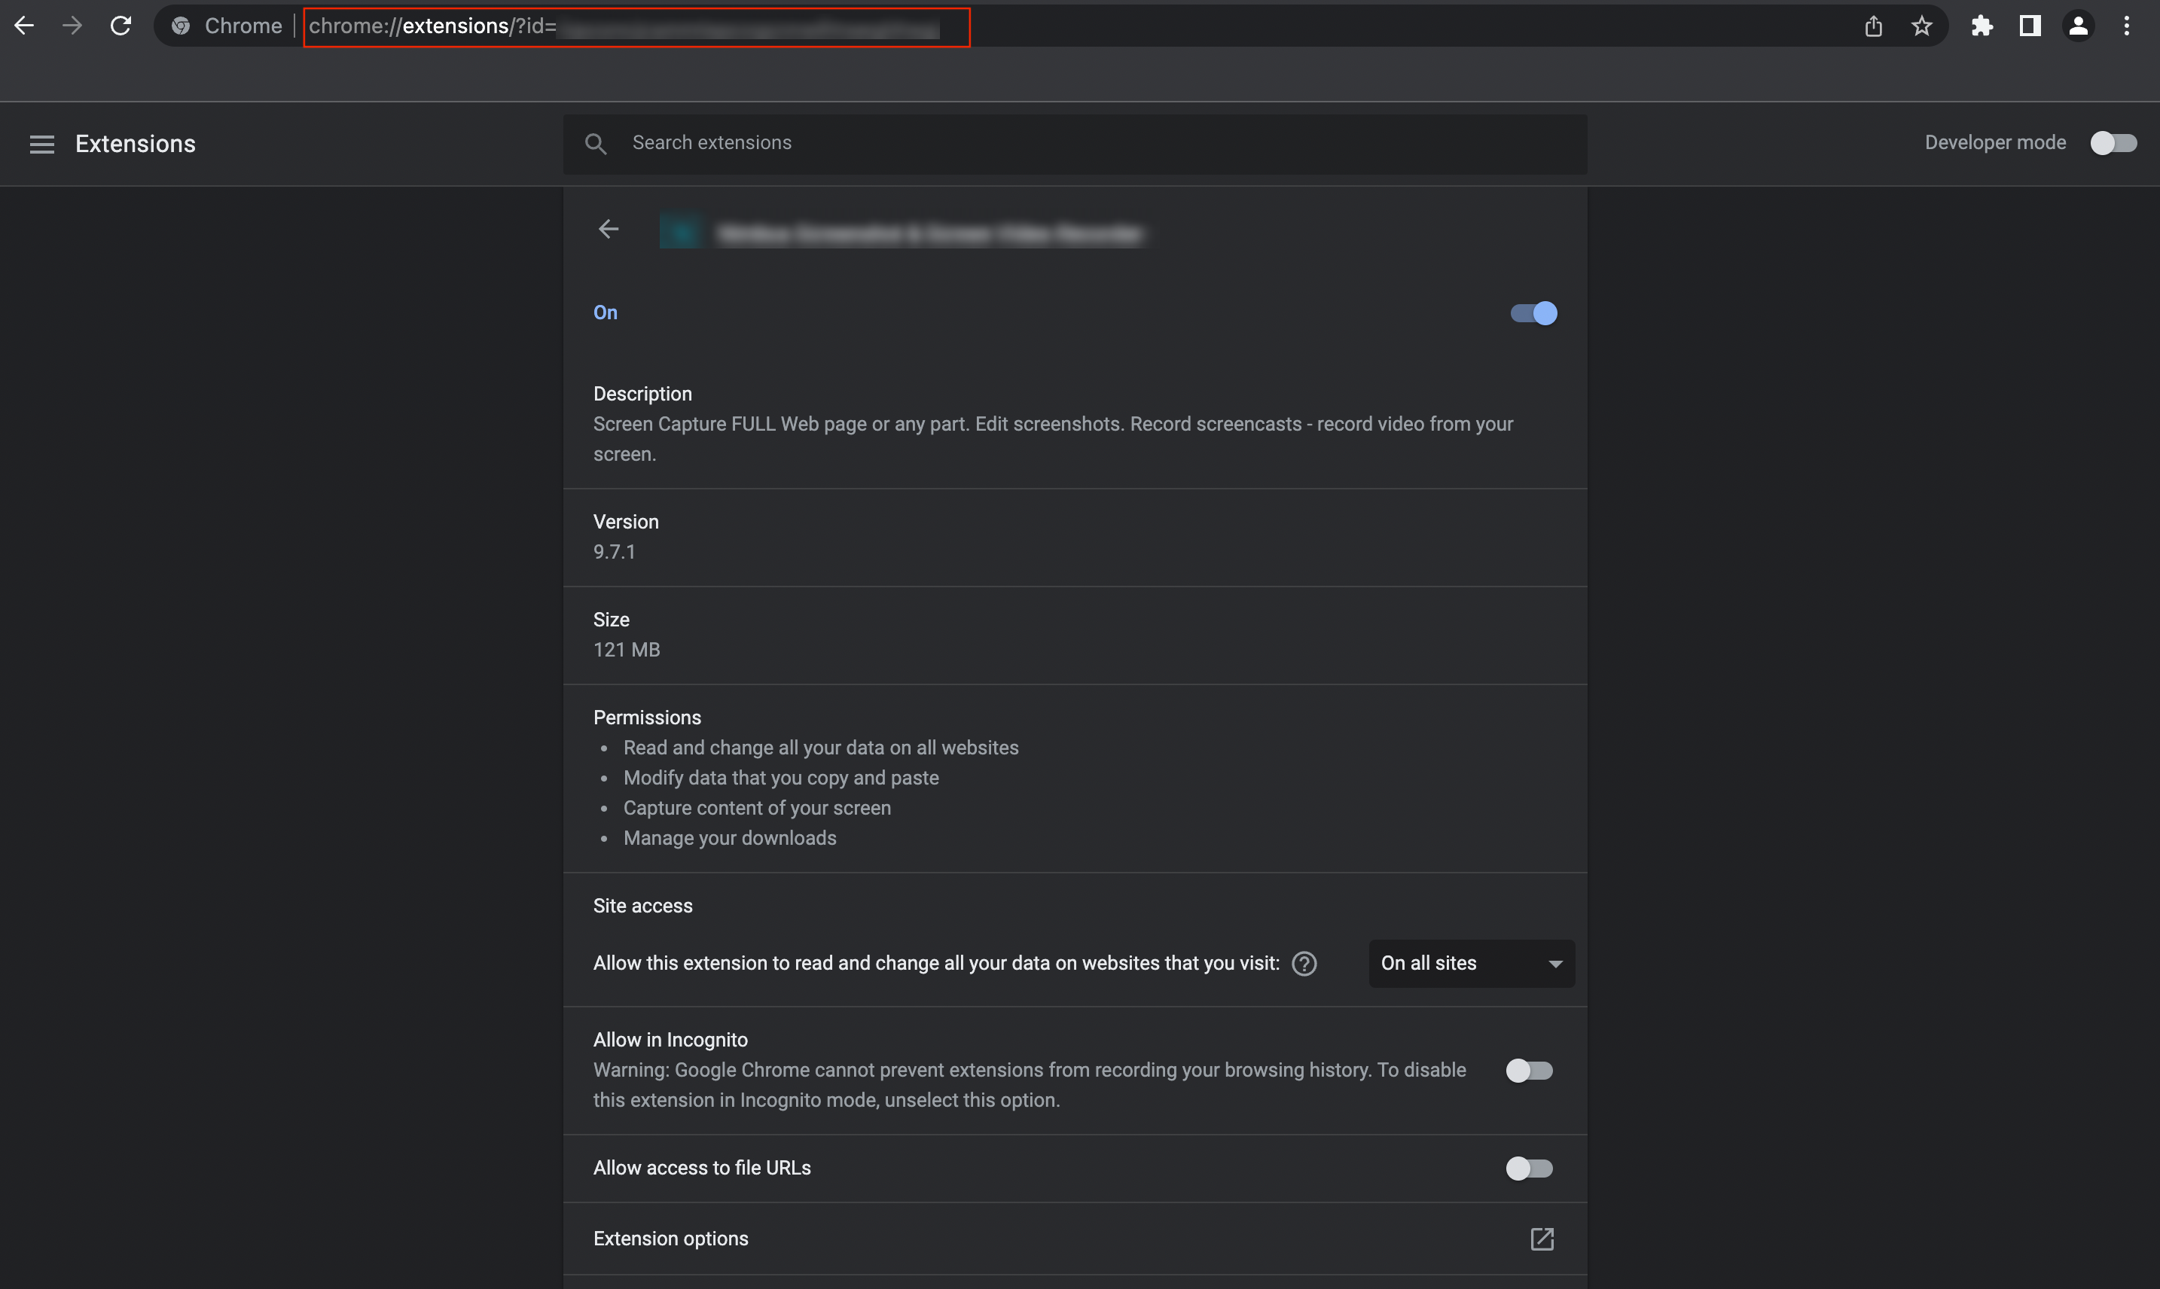Enable Allow access to file URLs toggle

[x=1528, y=1168]
